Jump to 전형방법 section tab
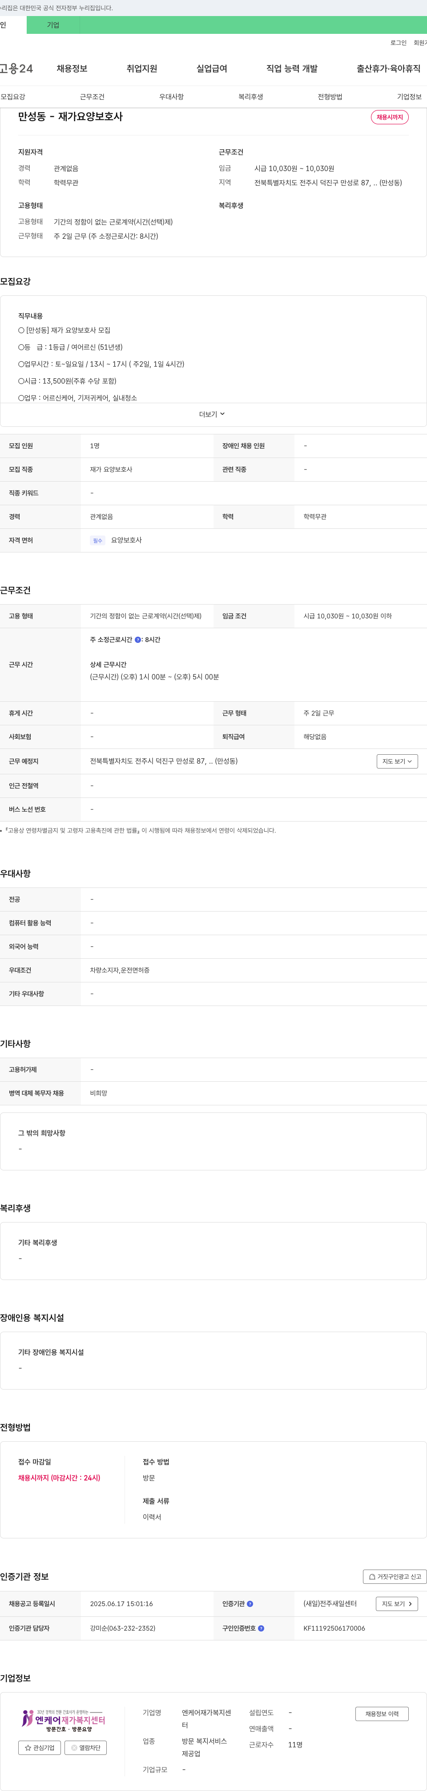The image size is (427, 1791). pyautogui.click(x=330, y=97)
